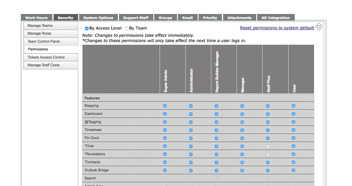352x186 pixels.
Task: Toggle @Tagging for Report Builder Manager
Action: 216,122
